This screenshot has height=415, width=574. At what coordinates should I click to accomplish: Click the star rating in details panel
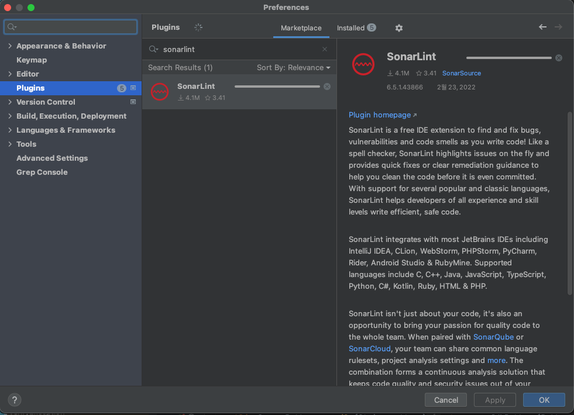pos(426,73)
